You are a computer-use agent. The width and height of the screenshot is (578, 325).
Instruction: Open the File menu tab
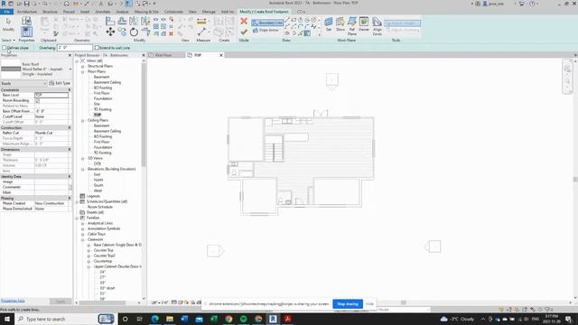click(x=6, y=12)
